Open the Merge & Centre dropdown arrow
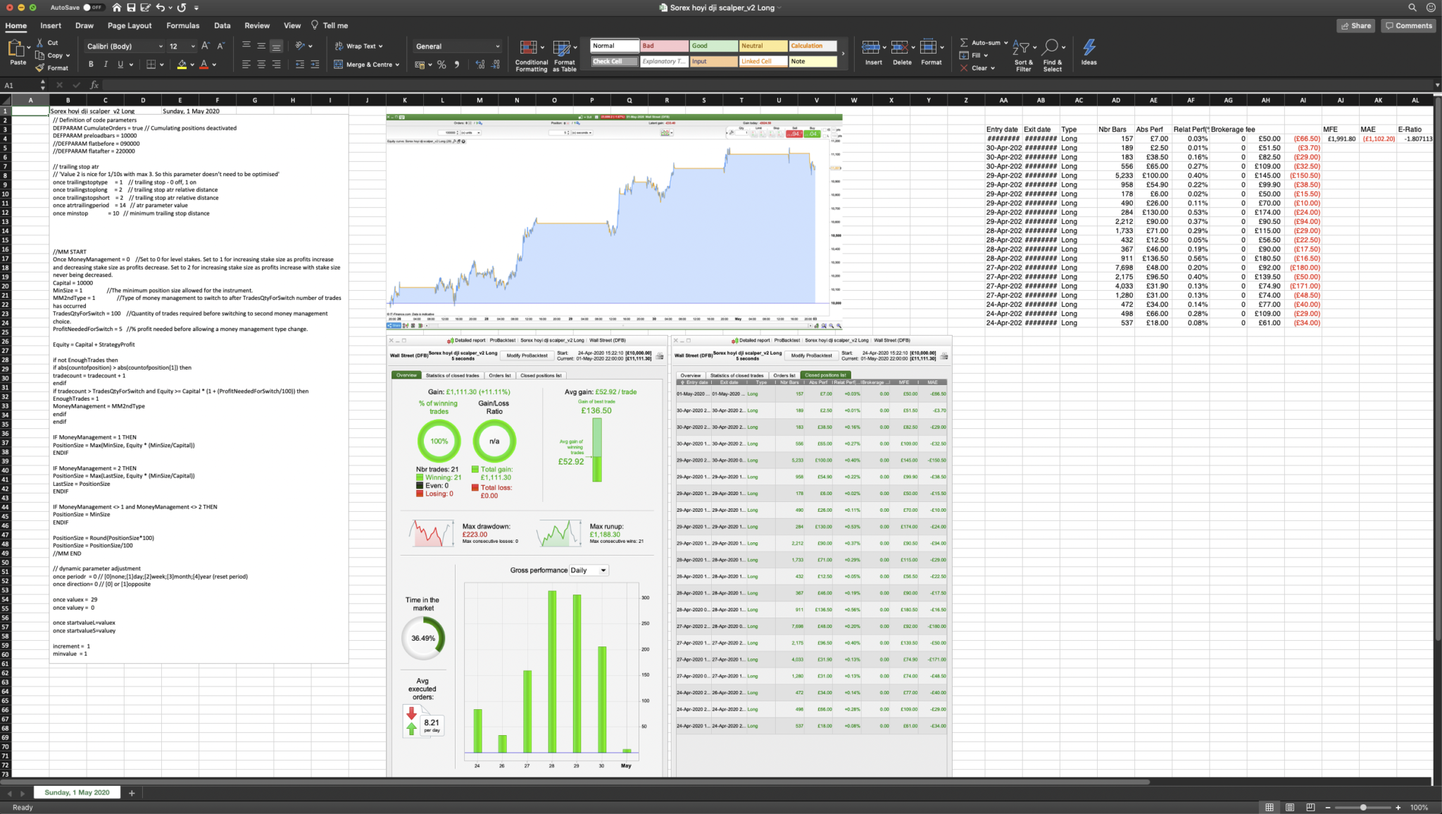 398,65
